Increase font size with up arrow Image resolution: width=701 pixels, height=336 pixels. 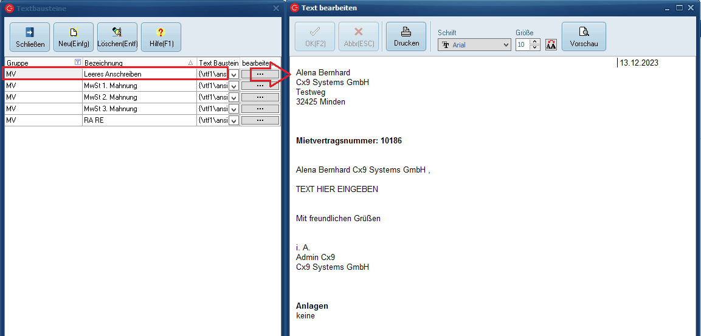pyautogui.click(x=535, y=42)
